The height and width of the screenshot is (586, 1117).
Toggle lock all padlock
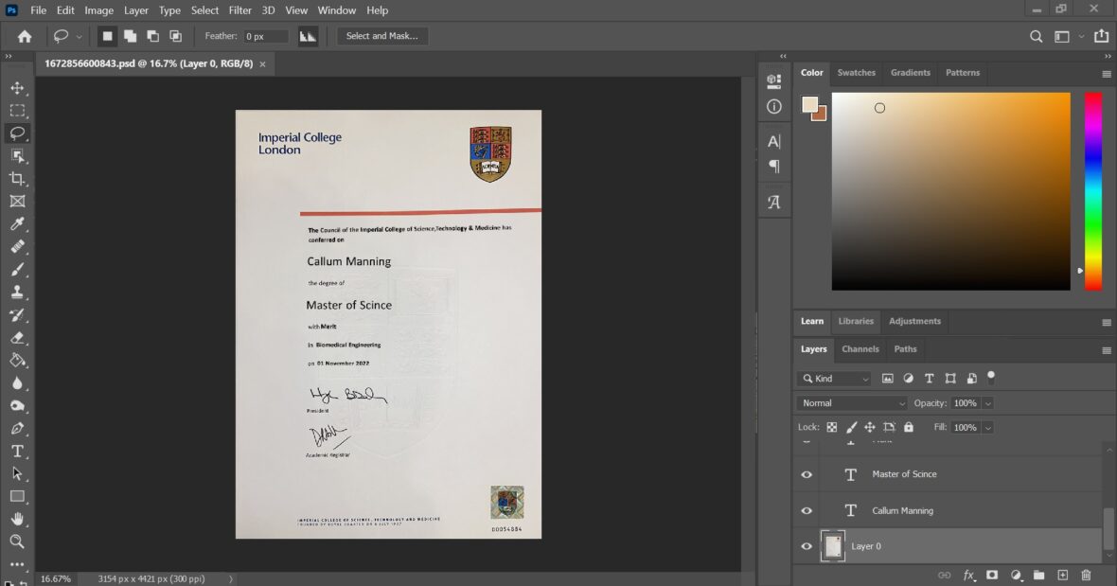[909, 427]
